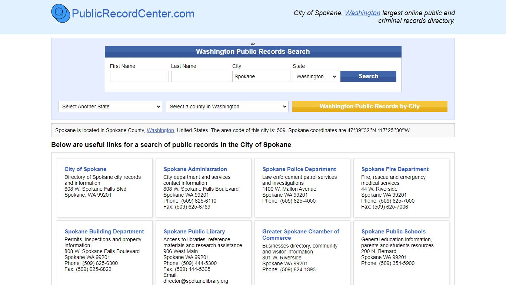This screenshot has height=285, width=506.
Task: Select Administration phone (509) 625-6110
Action: click(x=199, y=201)
